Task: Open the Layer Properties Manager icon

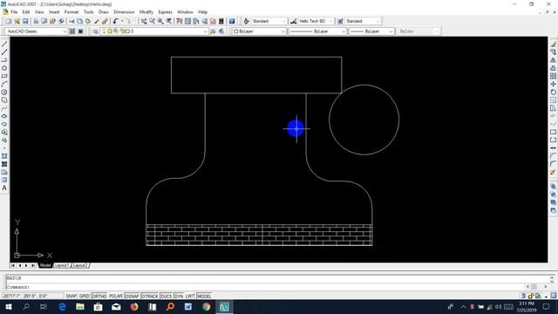Action: (x=95, y=31)
